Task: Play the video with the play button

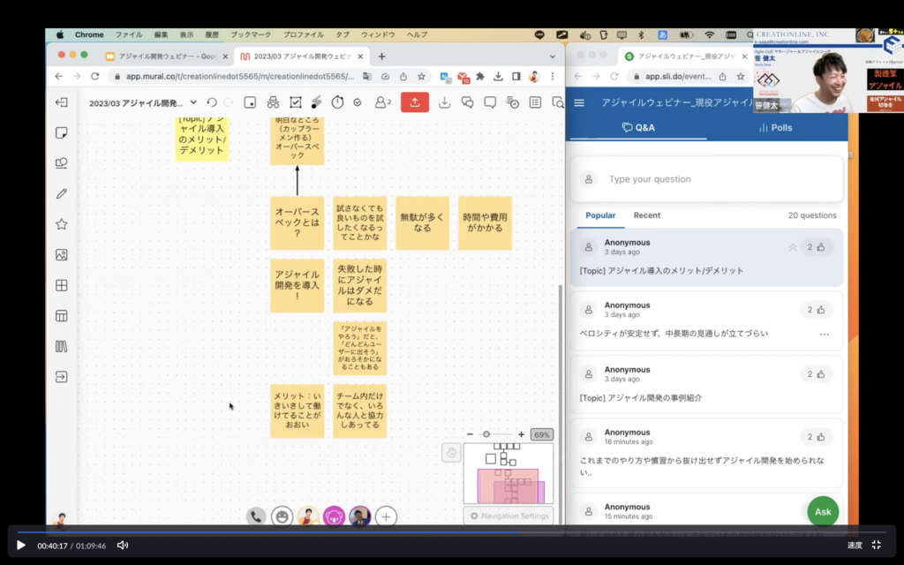Action: pyautogui.click(x=21, y=545)
